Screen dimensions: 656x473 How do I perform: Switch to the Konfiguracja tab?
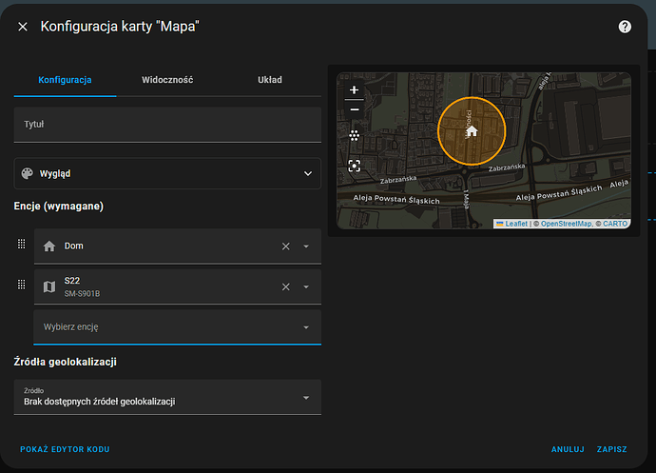click(65, 80)
